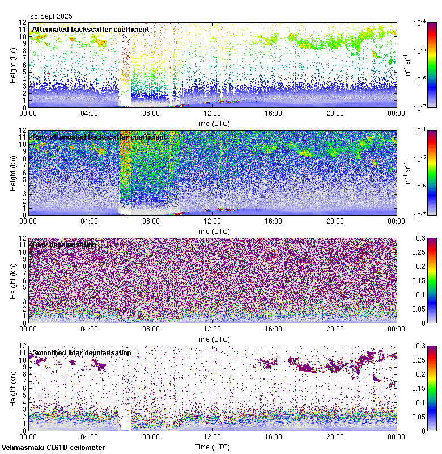Screen dimensions: 442x454
Task: Click the 'Height (km)' axis label of the smoothed depolarisation plot
Action: click(x=13, y=389)
